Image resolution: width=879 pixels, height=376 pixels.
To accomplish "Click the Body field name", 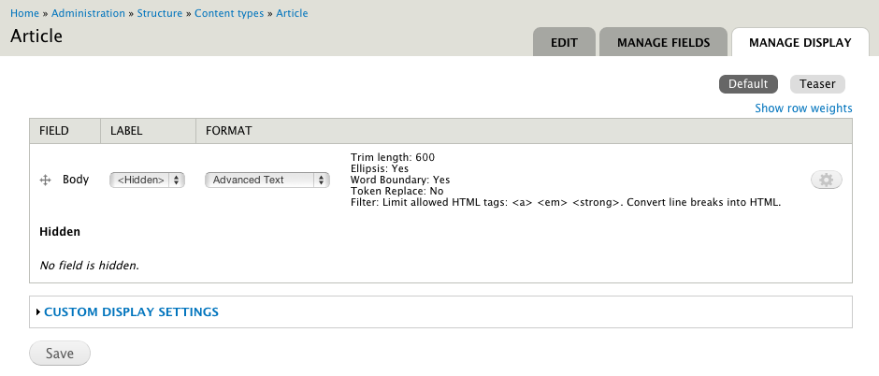I will 76,180.
